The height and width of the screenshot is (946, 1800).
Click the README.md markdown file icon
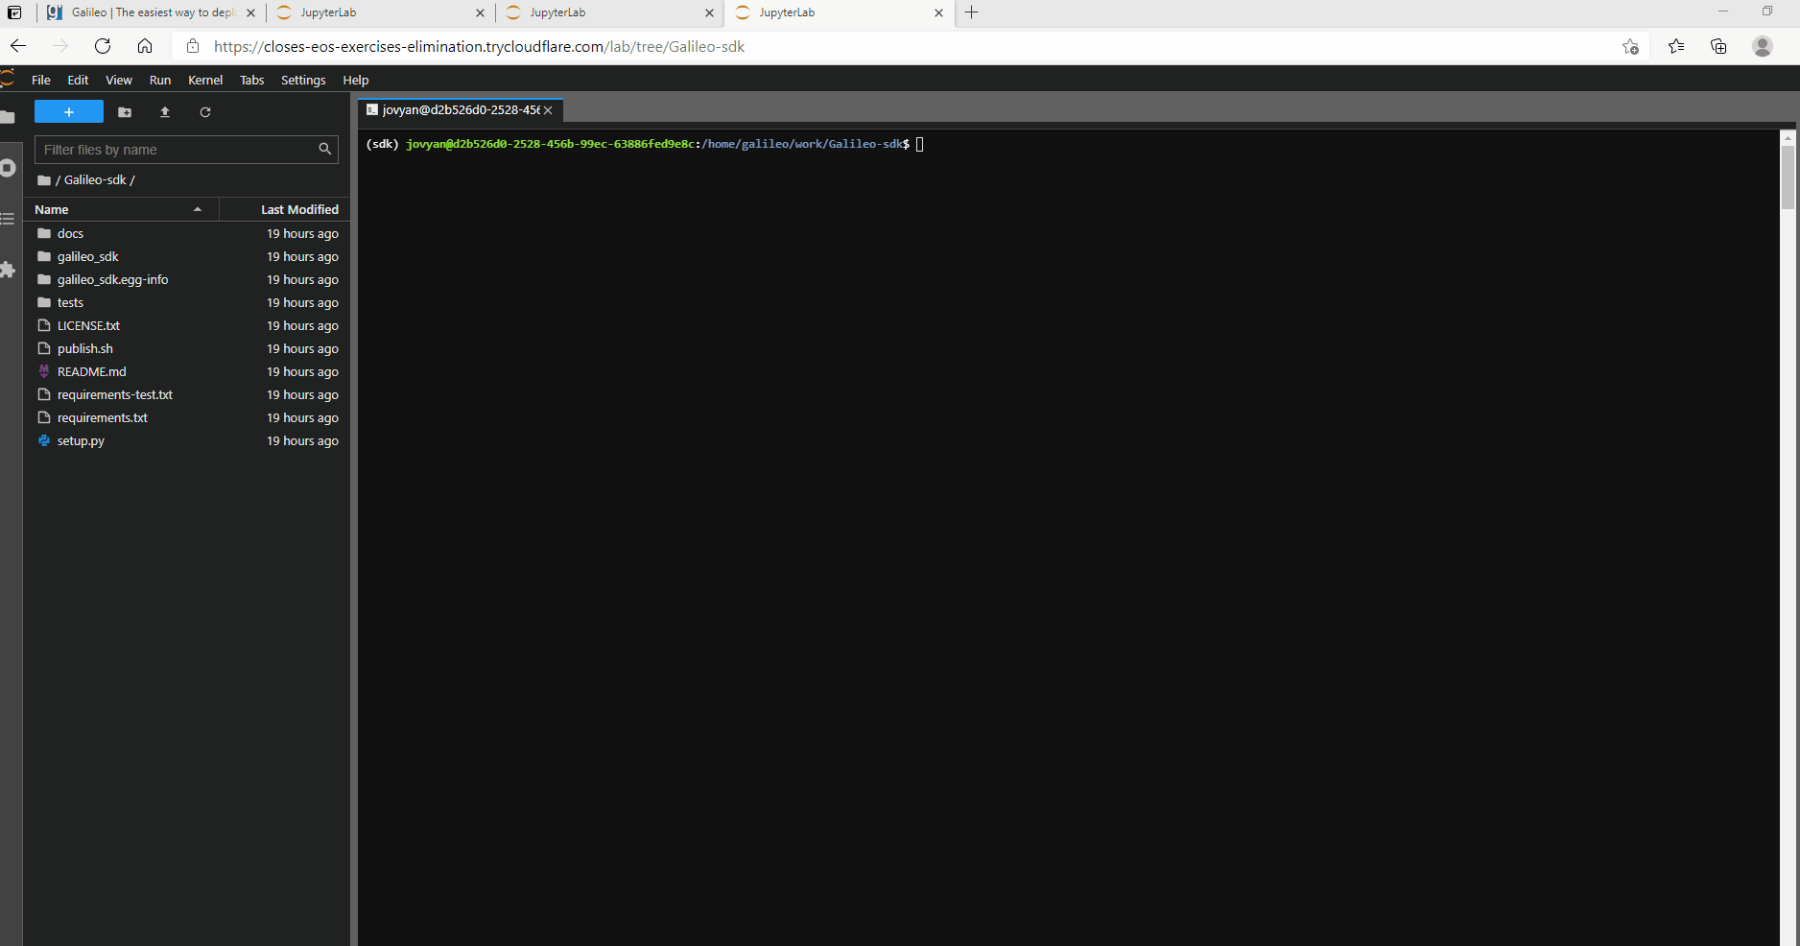[x=44, y=372]
